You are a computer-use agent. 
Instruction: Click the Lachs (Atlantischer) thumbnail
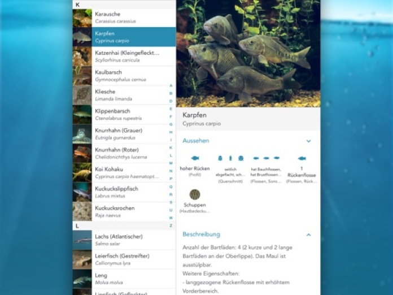click(x=82, y=240)
